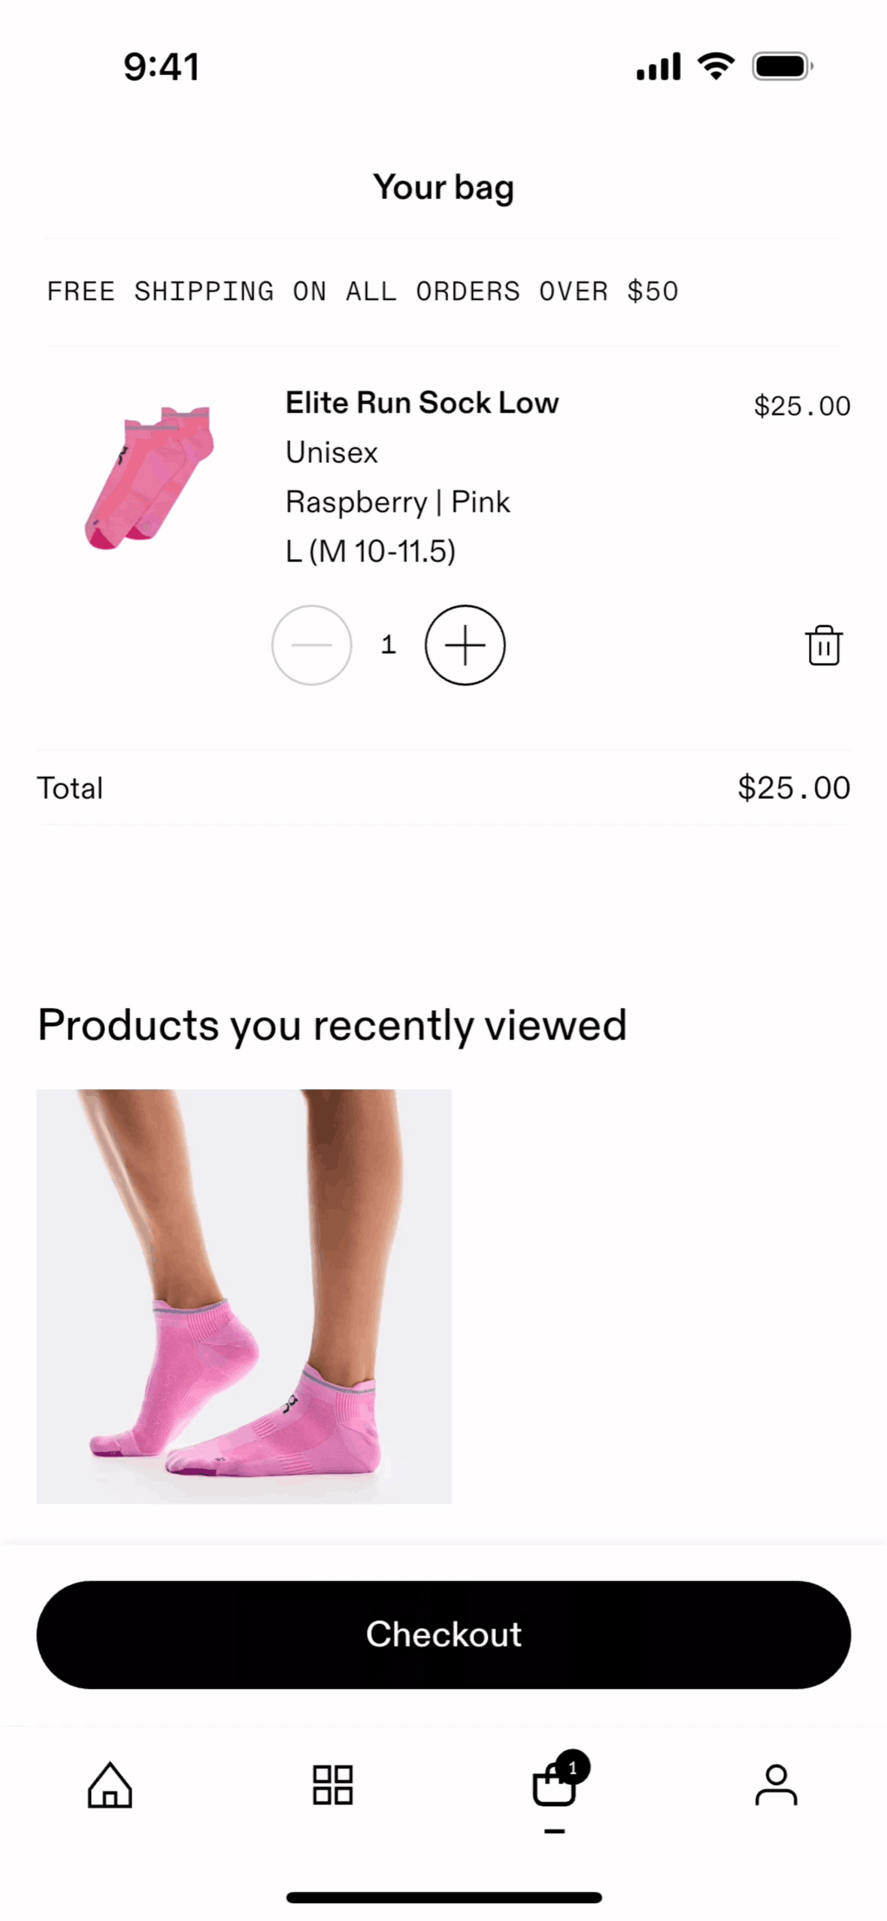Tap the Wi-Fi status icon
Image resolution: width=887 pixels, height=1921 pixels.
716,66
